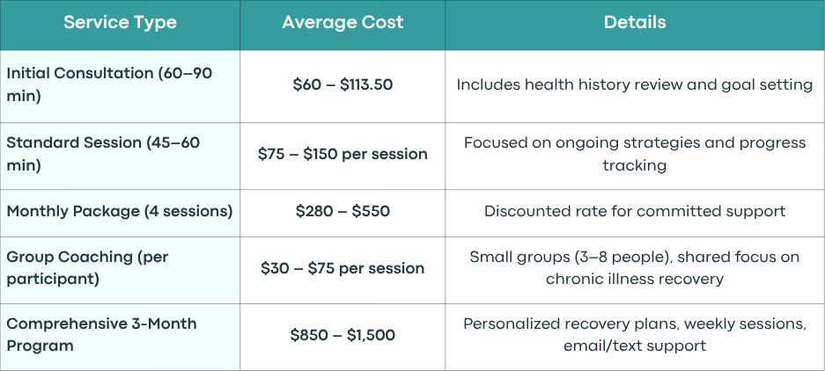Click the Personalized recovery plans details text
This screenshot has width=825, height=371.
click(x=635, y=335)
